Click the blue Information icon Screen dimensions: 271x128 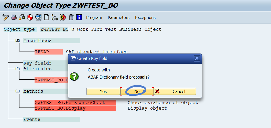tap(79, 17)
